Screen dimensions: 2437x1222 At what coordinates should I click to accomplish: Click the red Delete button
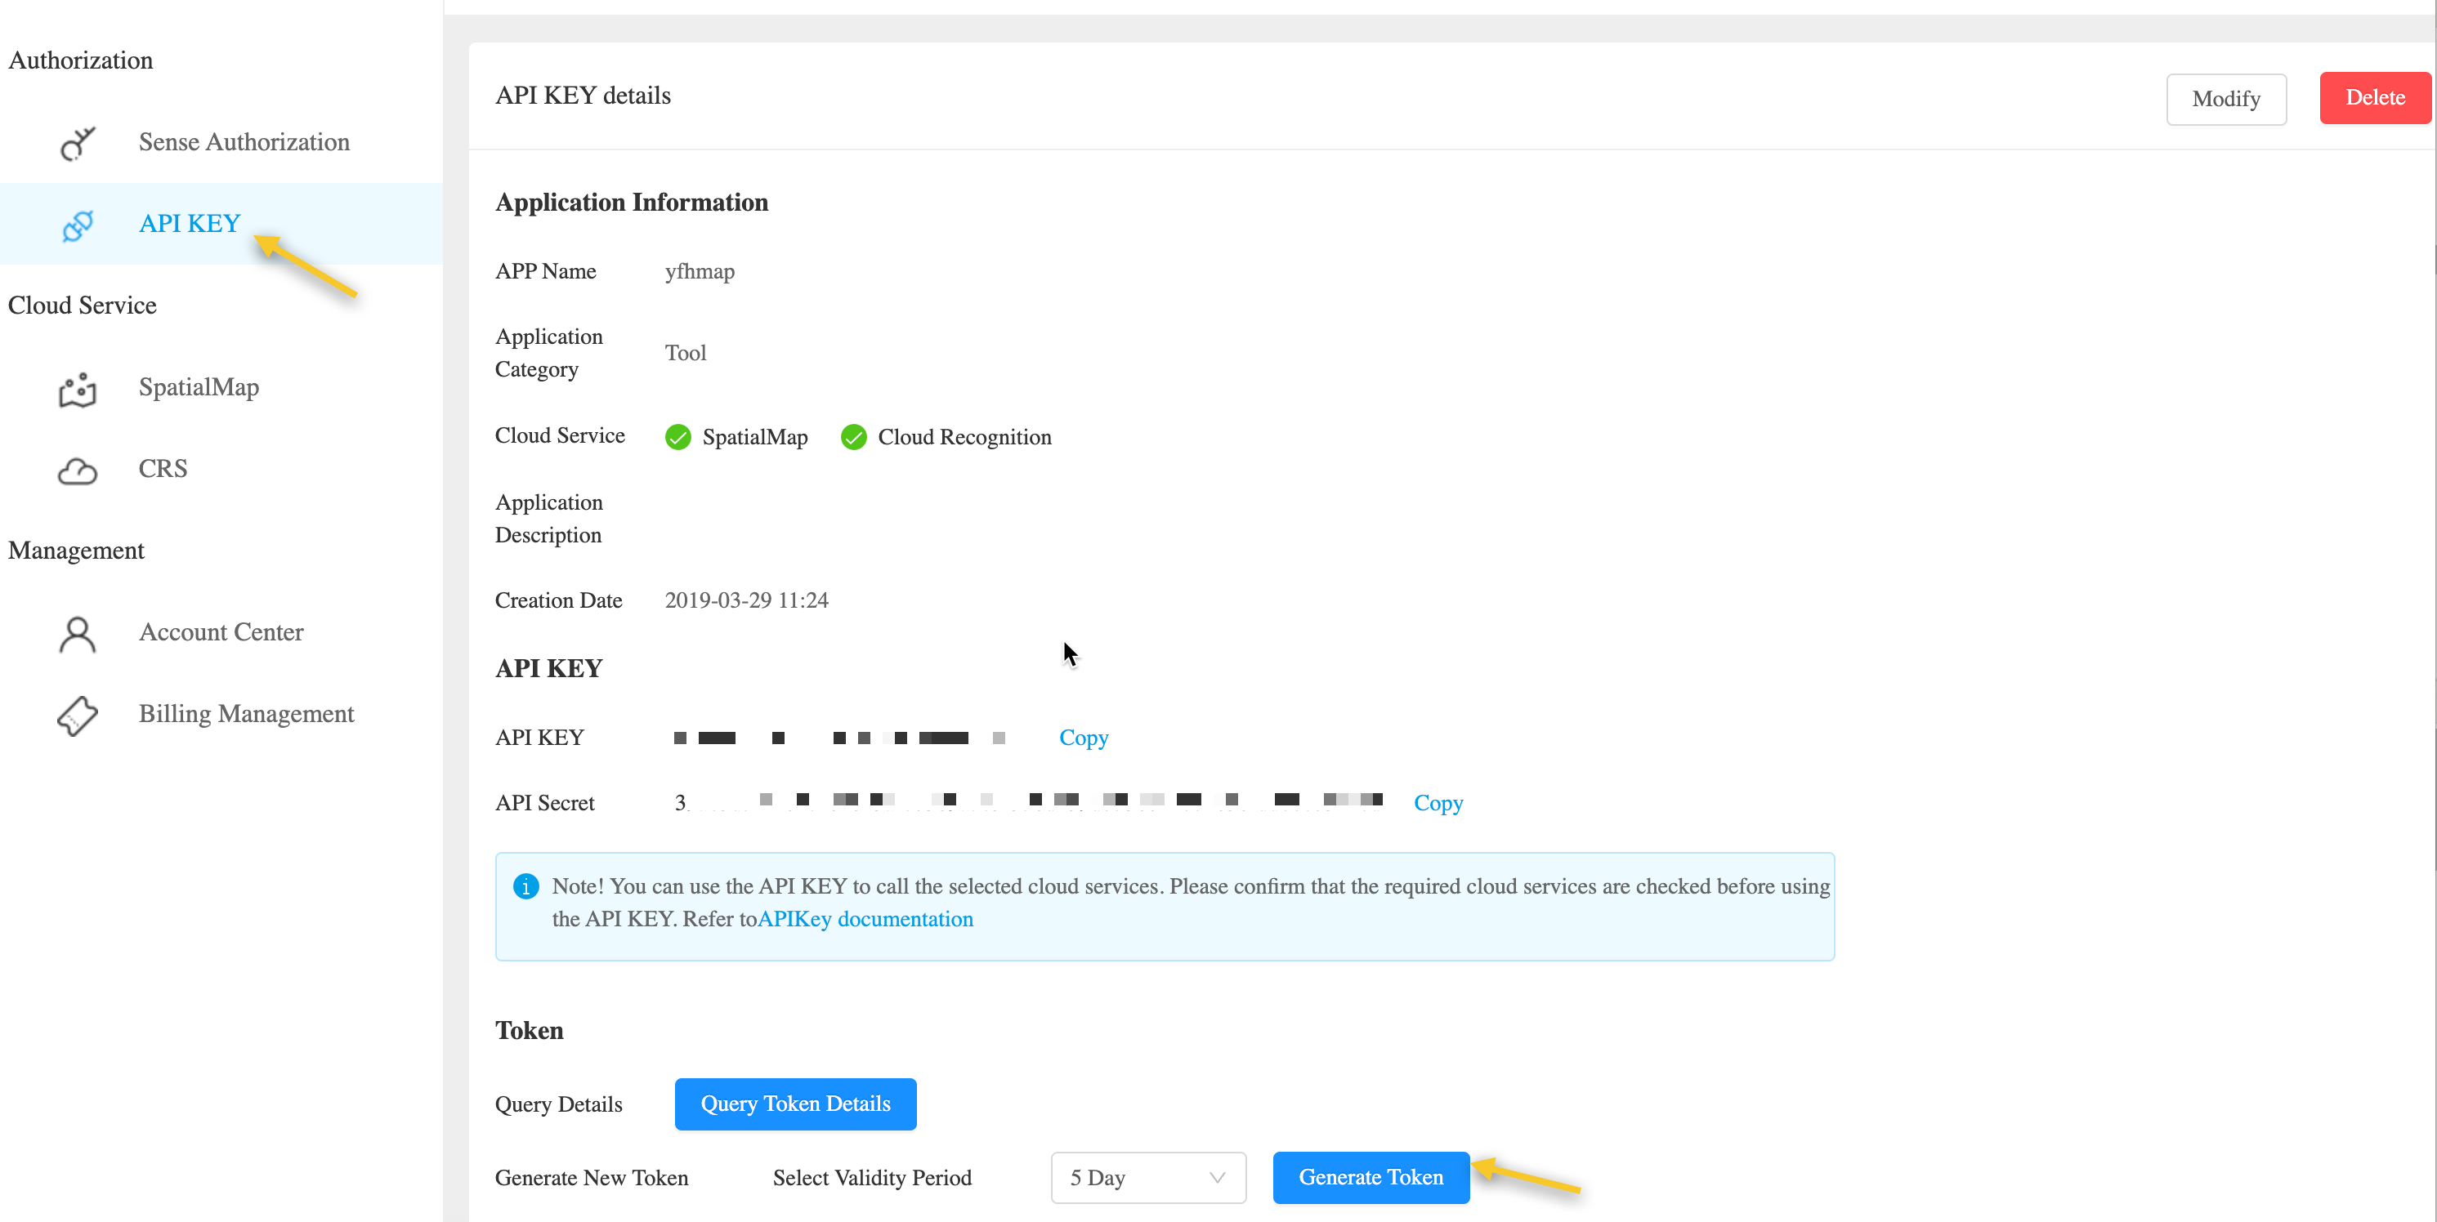[x=2375, y=97]
